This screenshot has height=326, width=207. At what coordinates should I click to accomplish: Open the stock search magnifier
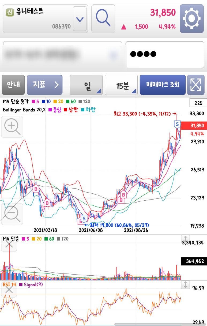click(x=103, y=19)
